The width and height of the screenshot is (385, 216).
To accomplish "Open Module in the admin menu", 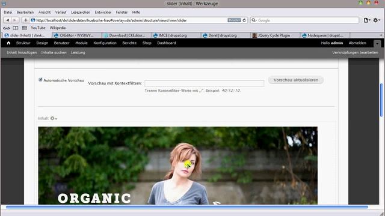I will pos(81,43).
